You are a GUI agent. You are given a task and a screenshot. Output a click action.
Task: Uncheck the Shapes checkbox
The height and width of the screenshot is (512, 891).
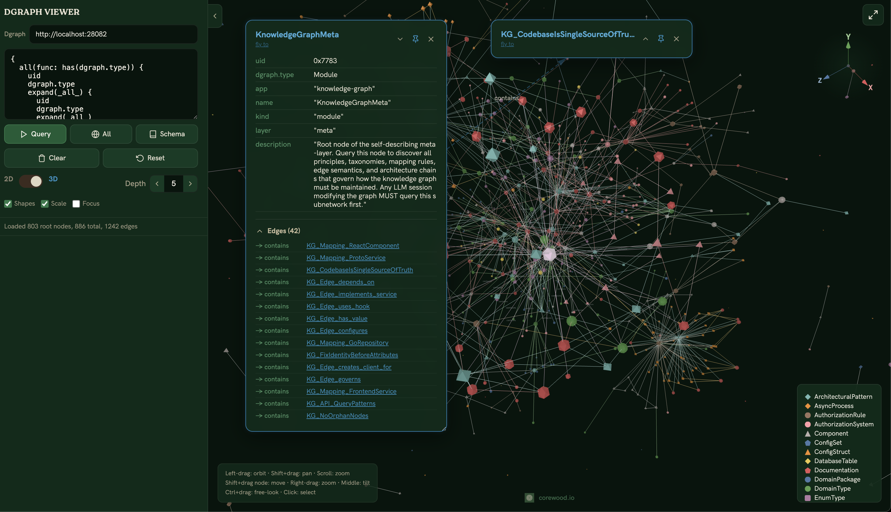click(8, 204)
